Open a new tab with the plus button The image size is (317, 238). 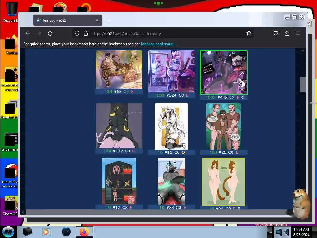pyautogui.click(x=109, y=20)
